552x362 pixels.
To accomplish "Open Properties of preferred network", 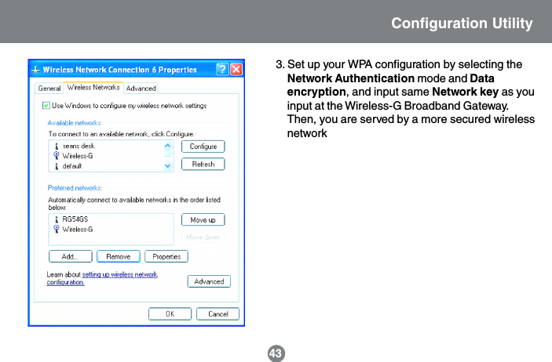I will (166, 256).
